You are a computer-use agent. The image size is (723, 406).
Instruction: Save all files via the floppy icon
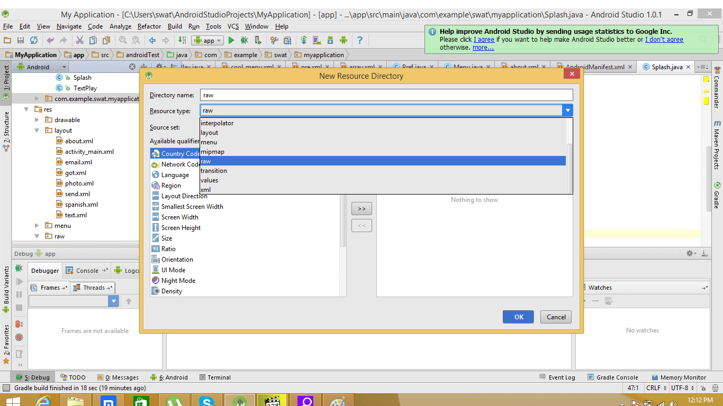(21, 40)
